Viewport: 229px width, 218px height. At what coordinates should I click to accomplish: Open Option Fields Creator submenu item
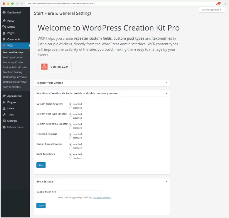(x=15, y=82)
